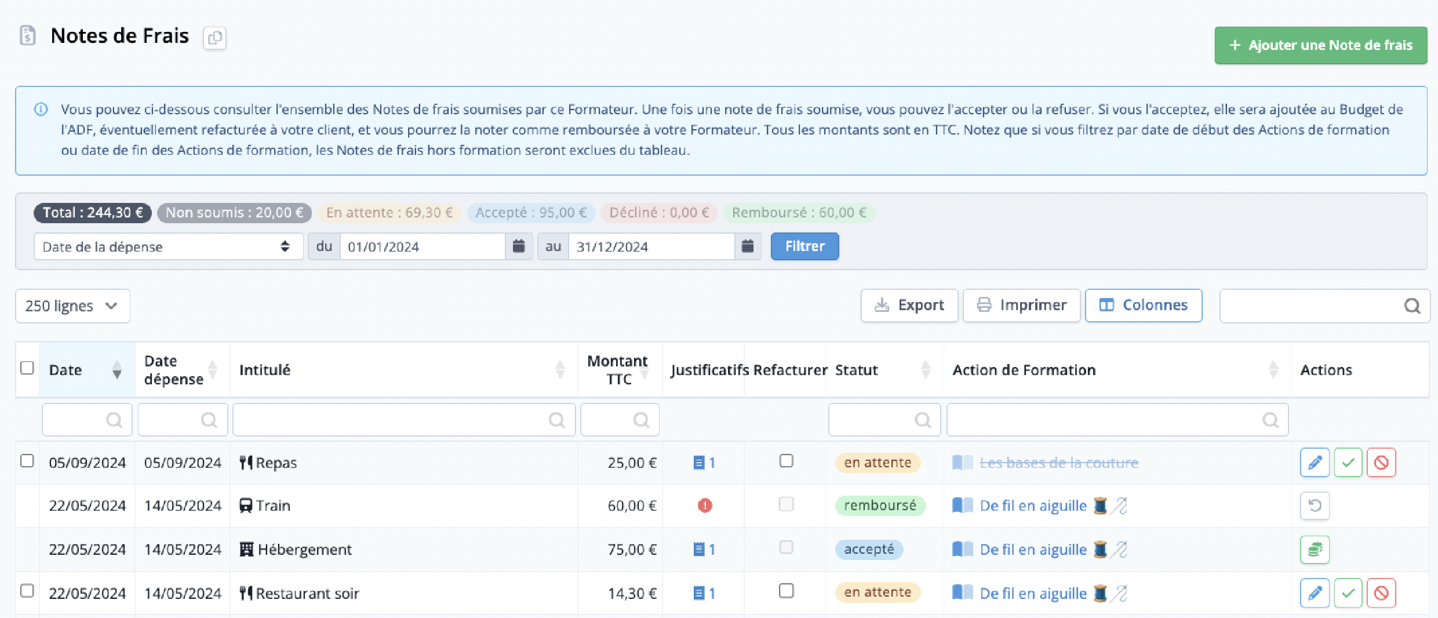Mark the Hébergement expense as reimbursed with coins icon

[x=1315, y=549]
